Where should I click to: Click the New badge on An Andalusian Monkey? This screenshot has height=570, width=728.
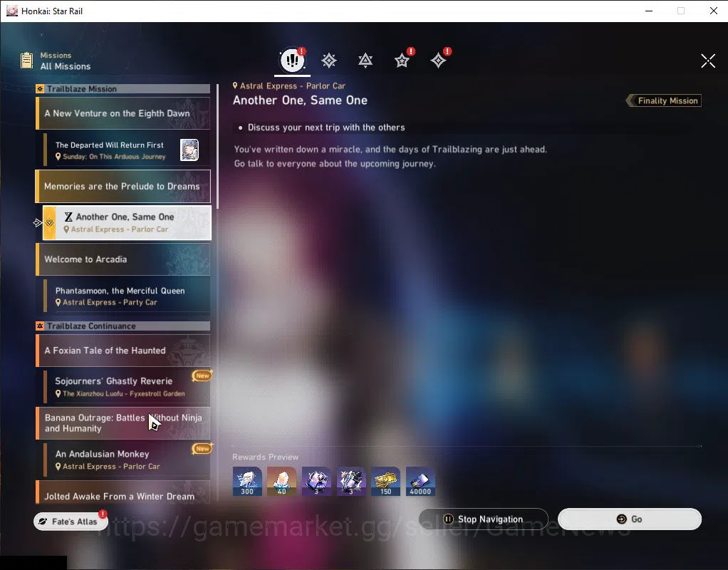click(x=202, y=448)
